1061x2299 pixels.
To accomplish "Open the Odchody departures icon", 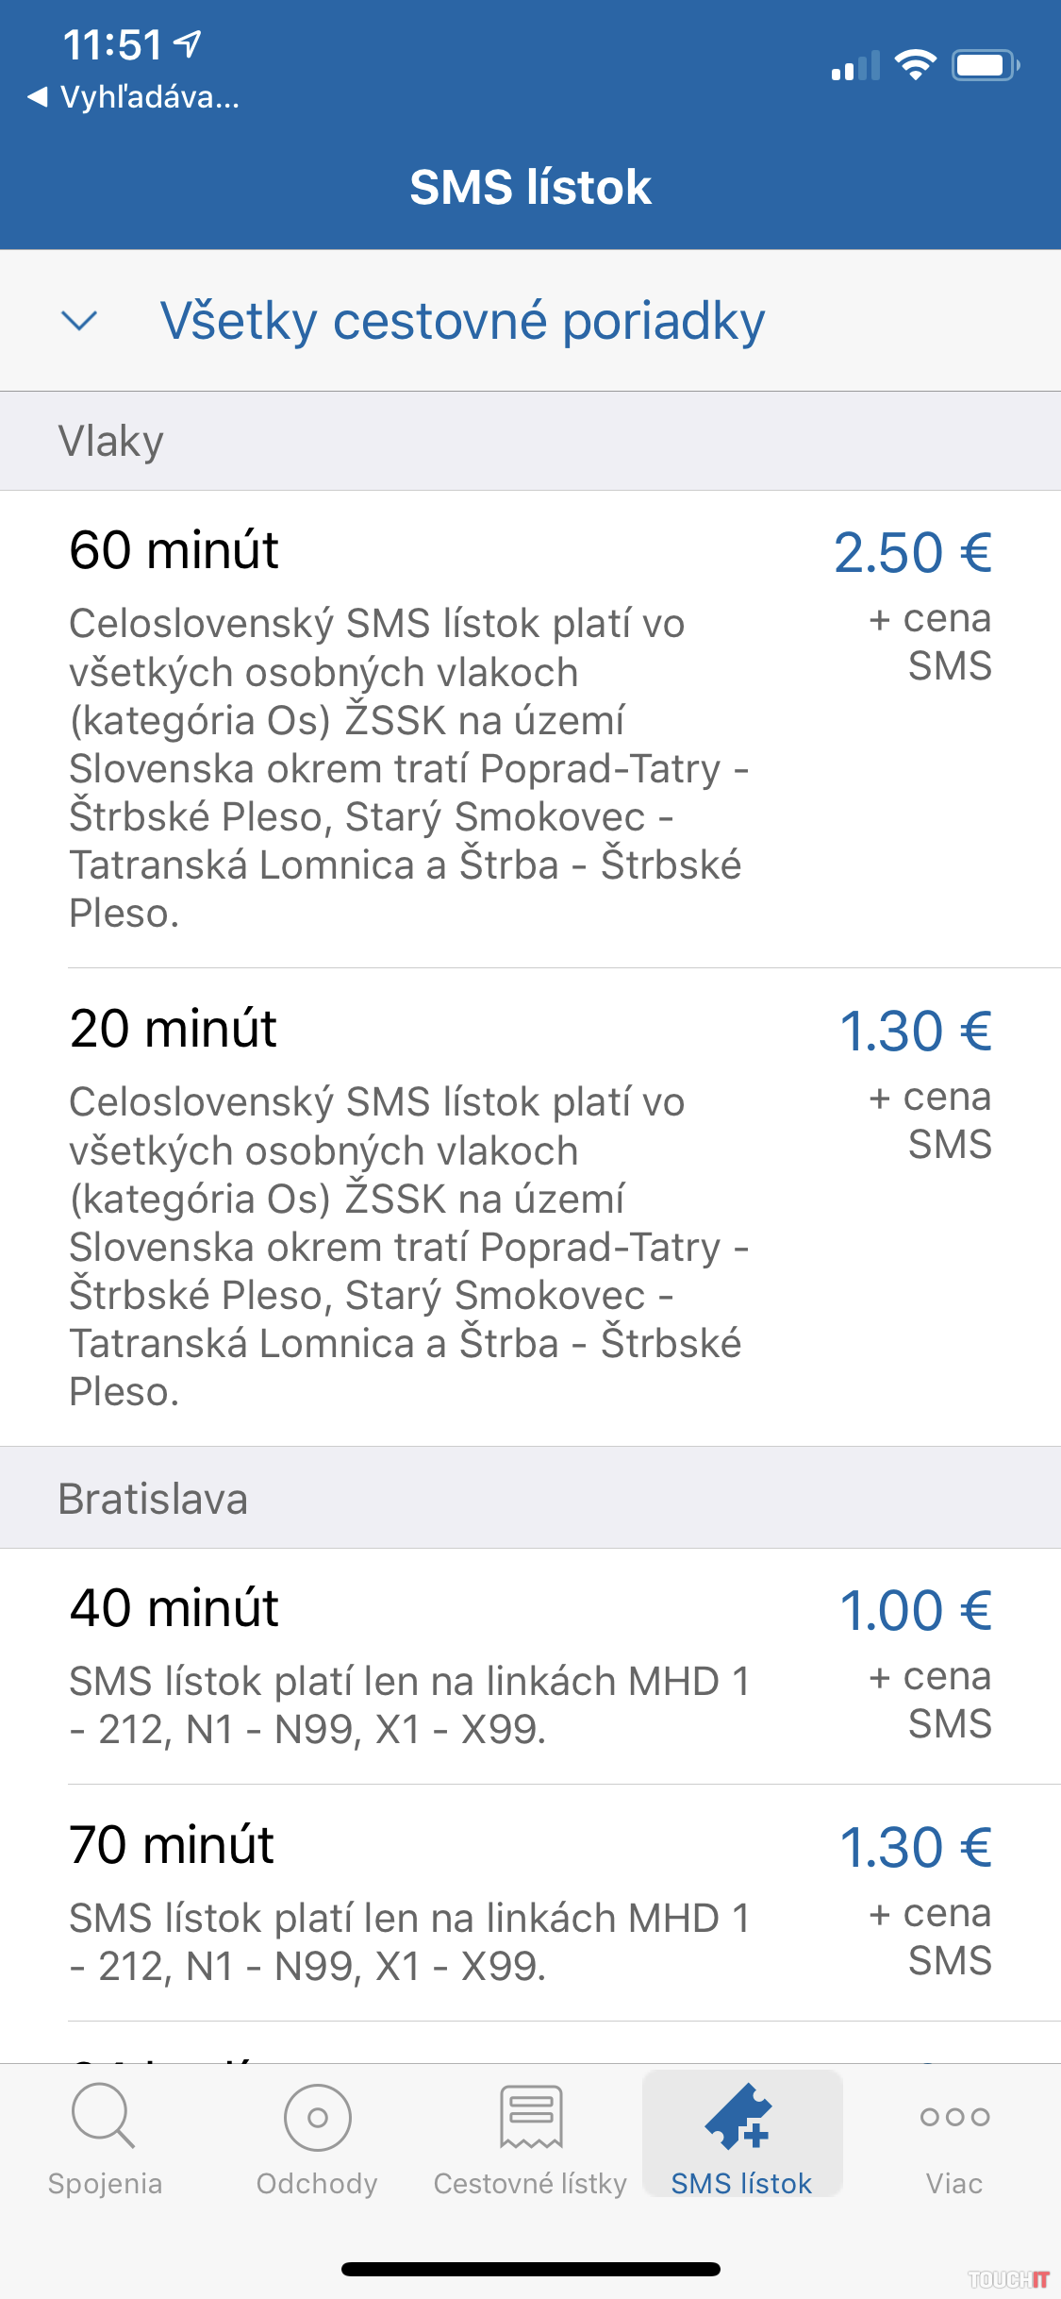I will coord(317,2118).
